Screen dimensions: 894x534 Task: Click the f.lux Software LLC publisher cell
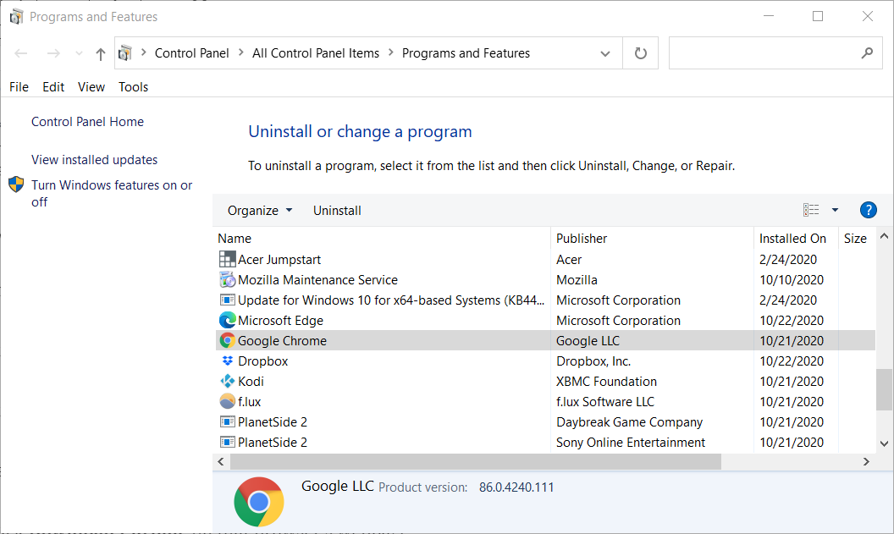point(605,402)
